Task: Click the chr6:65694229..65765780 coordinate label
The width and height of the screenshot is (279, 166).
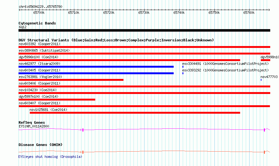Action: 40,7
